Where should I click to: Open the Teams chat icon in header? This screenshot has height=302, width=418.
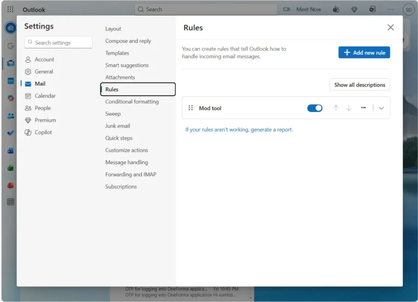coord(336,9)
